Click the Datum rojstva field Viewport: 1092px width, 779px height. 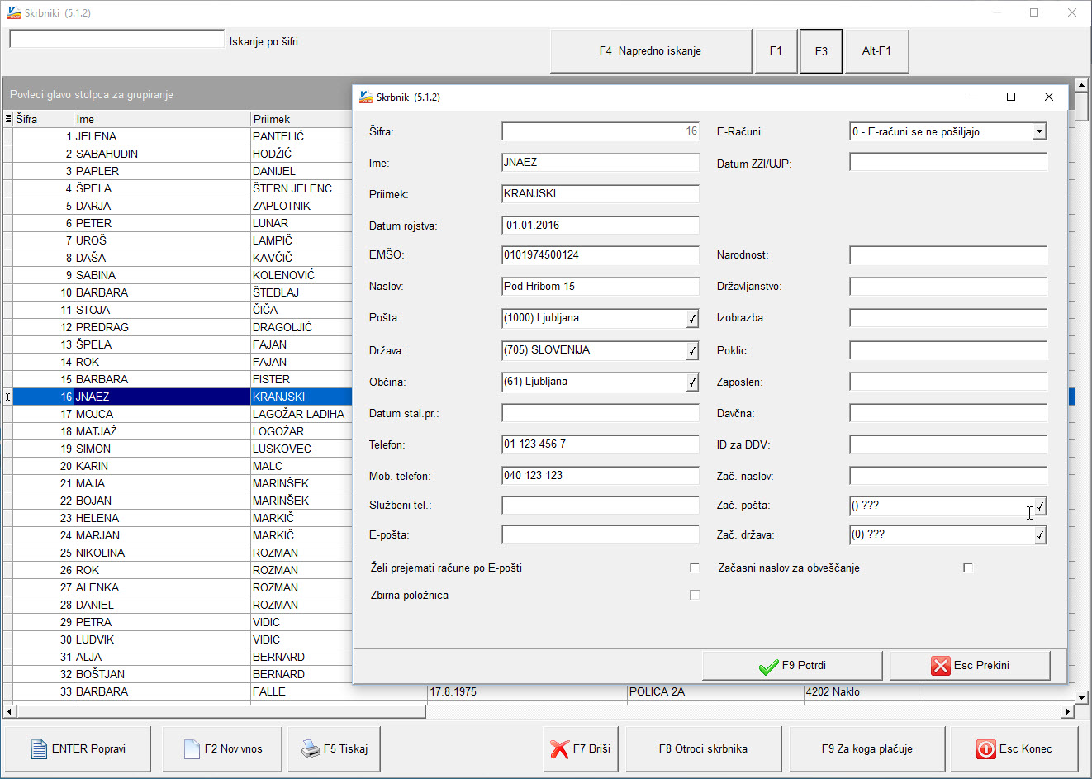(601, 226)
